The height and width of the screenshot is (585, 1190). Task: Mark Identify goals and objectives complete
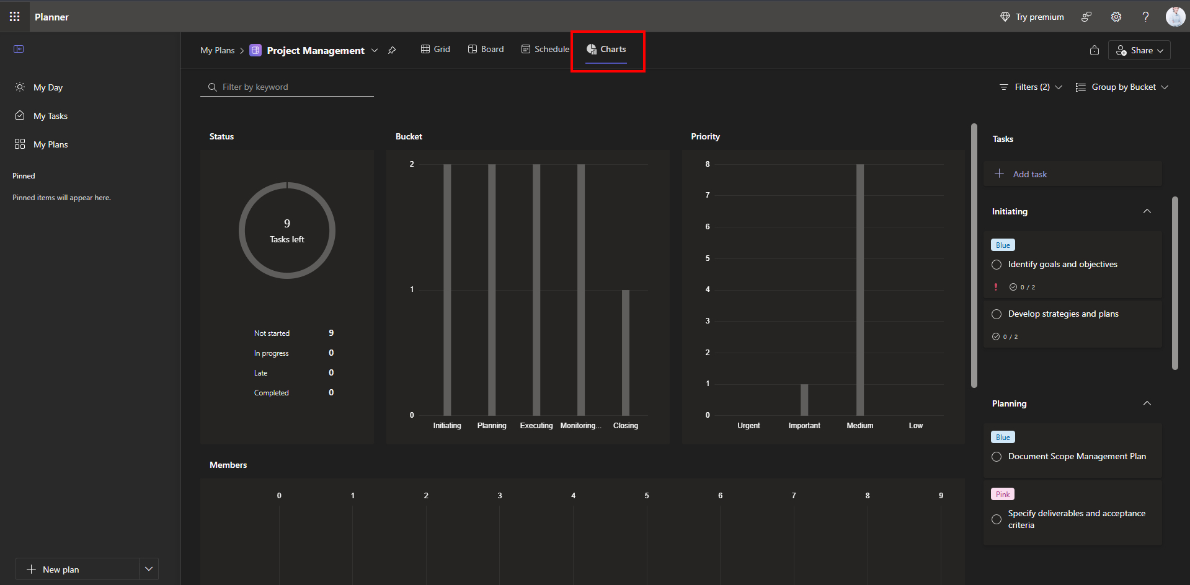(997, 265)
